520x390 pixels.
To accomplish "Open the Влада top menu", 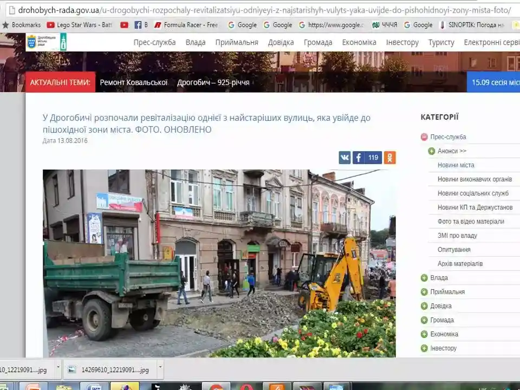I will coord(196,42).
